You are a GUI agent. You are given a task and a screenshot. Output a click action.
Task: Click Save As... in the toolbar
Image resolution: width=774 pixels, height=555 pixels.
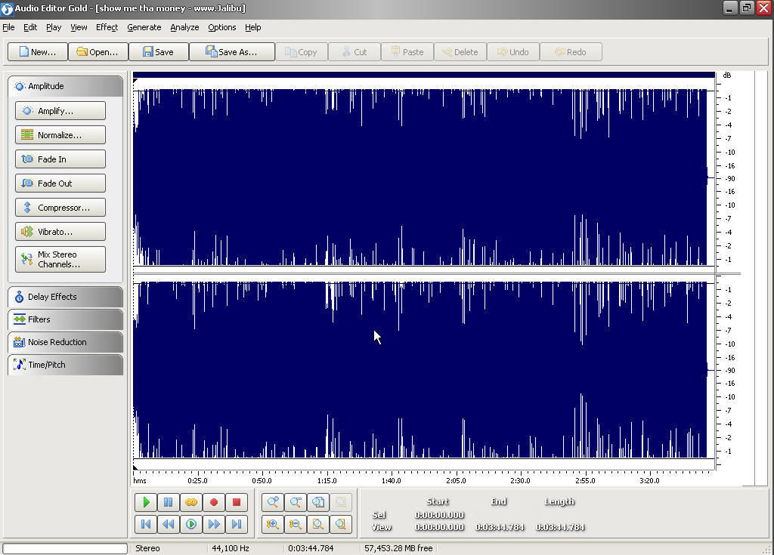coord(231,52)
